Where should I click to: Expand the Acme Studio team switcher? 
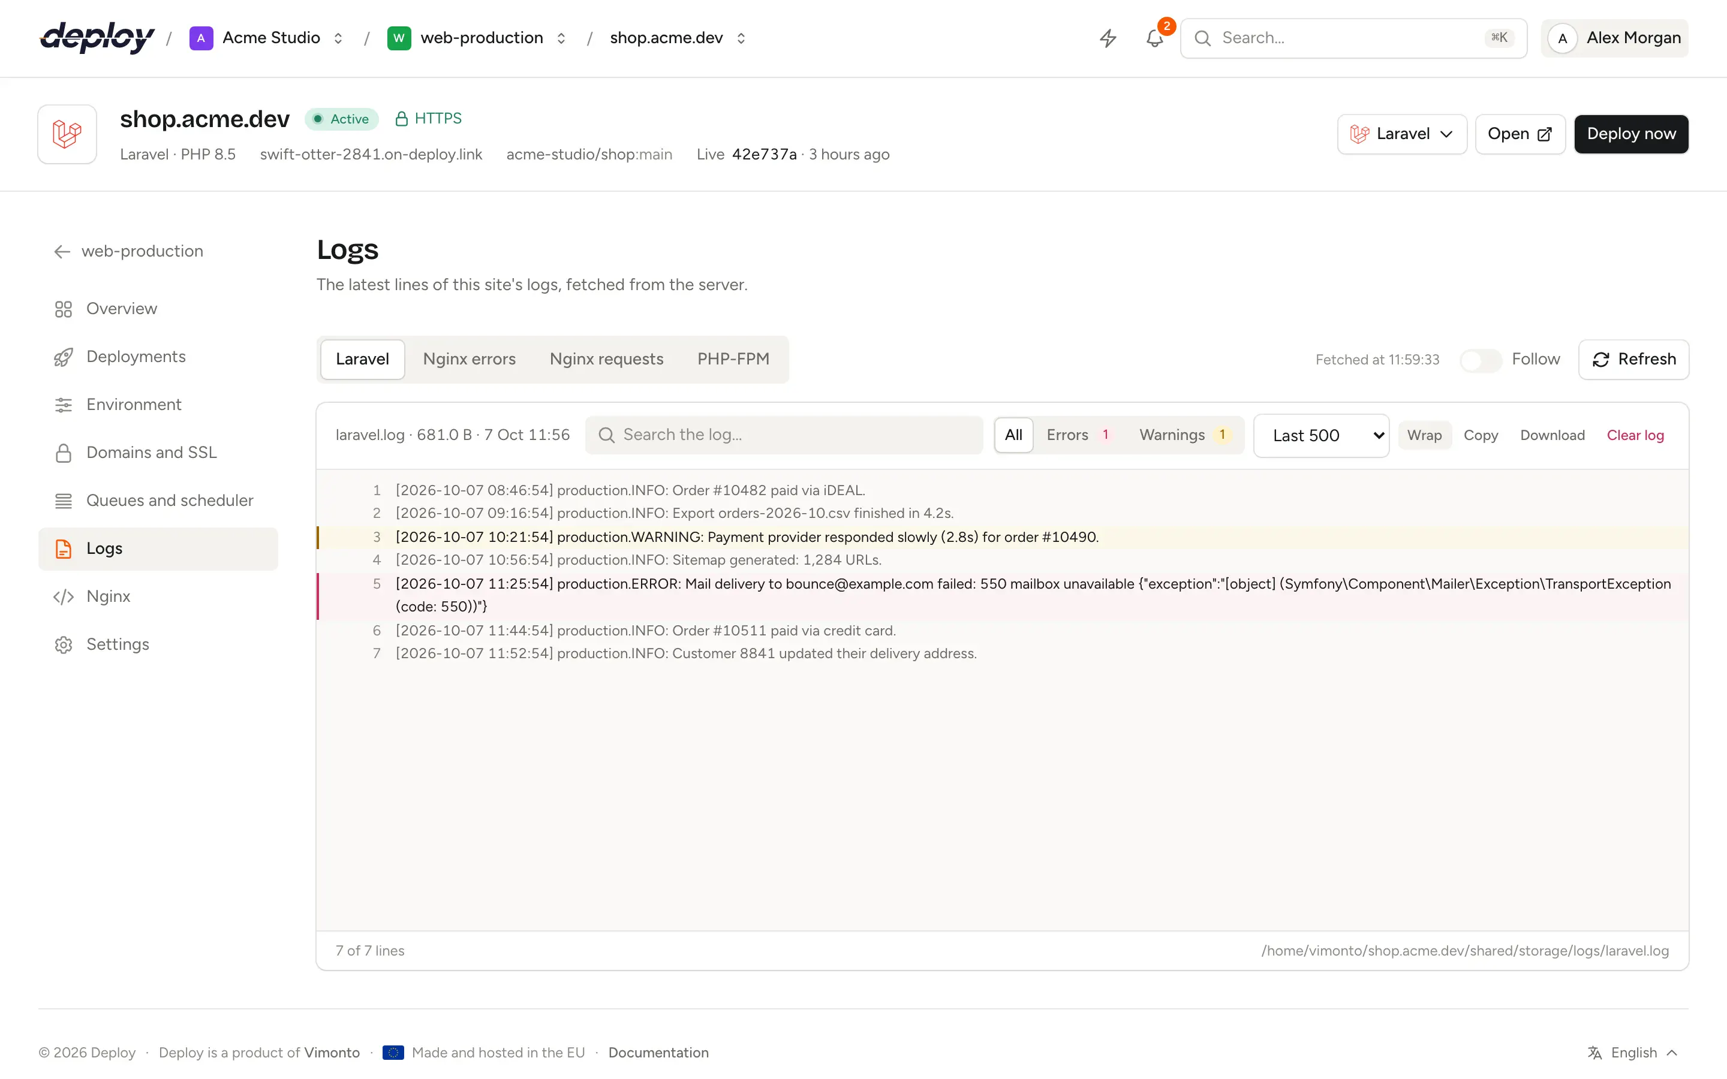[x=338, y=38]
